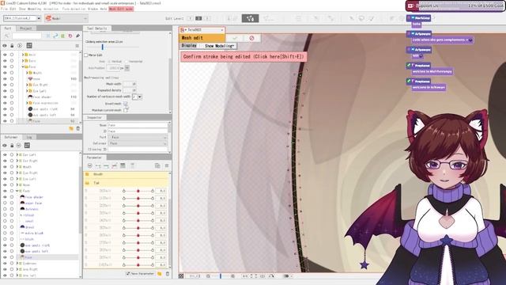The width and height of the screenshot is (506, 285).
Task: Click the trash icon below the Part list
Action: 77,128
